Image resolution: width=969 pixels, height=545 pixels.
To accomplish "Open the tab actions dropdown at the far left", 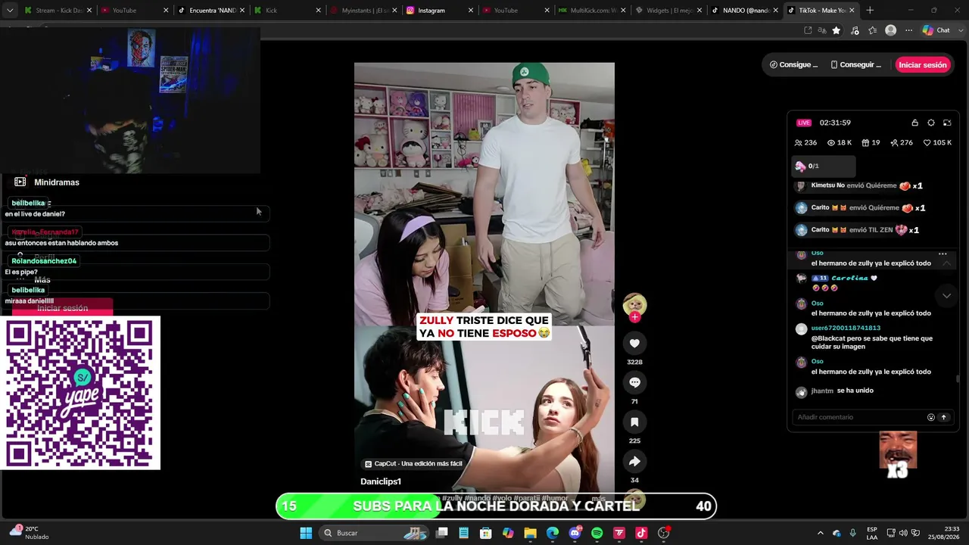I will (x=10, y=11).
